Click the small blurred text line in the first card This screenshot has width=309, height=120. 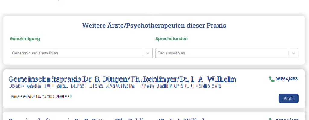click(41, 97)
